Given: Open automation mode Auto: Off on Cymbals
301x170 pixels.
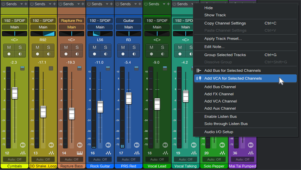Looking at the screenshot, I should tap(15, 159).
